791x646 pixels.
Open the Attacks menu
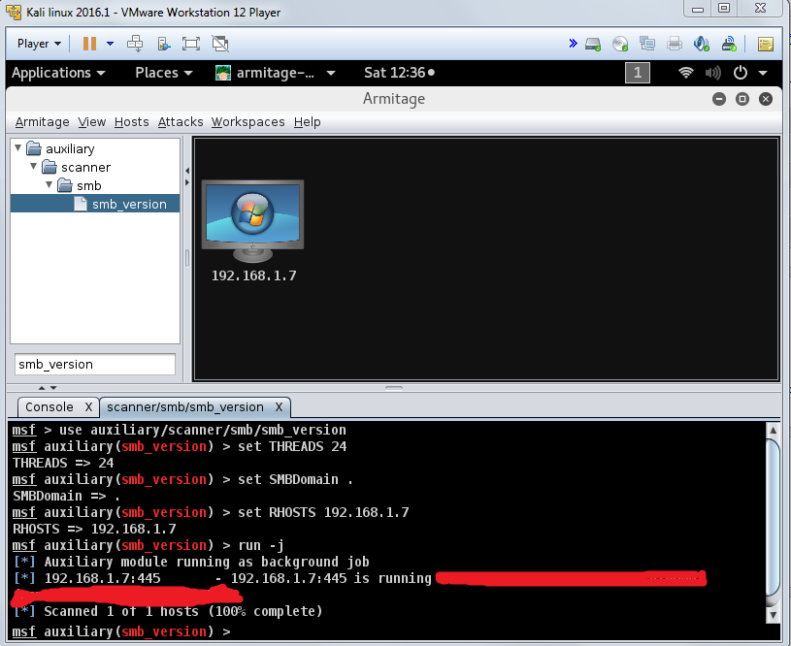point(181,121)
